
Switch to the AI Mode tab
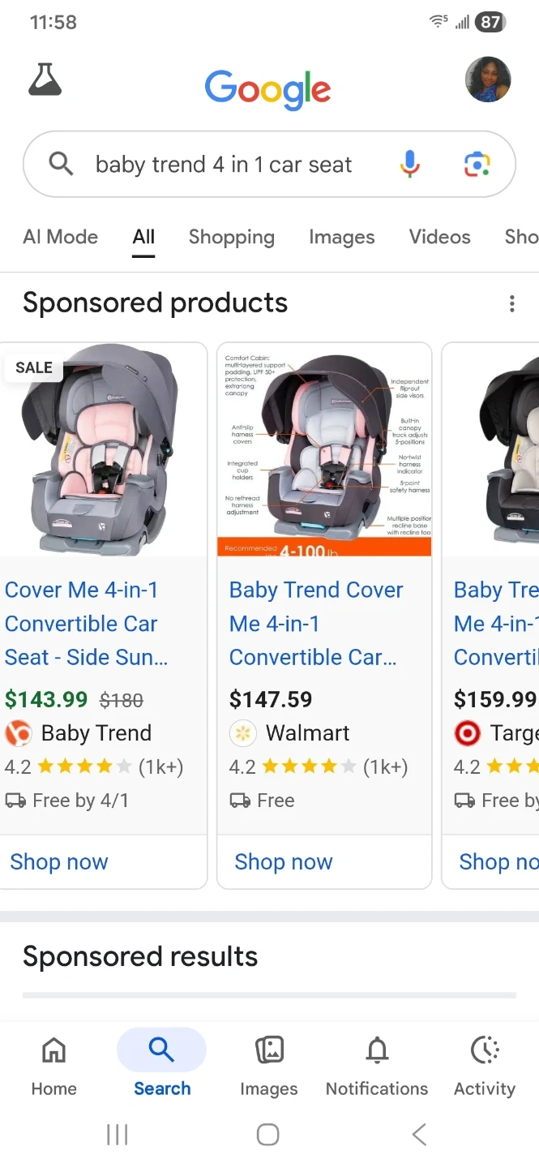tap(61, 237)
